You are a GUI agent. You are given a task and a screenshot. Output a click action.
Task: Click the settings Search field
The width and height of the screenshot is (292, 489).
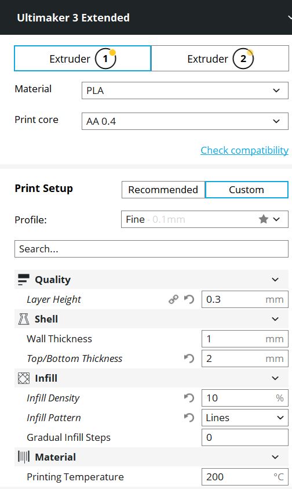[151, 249]
